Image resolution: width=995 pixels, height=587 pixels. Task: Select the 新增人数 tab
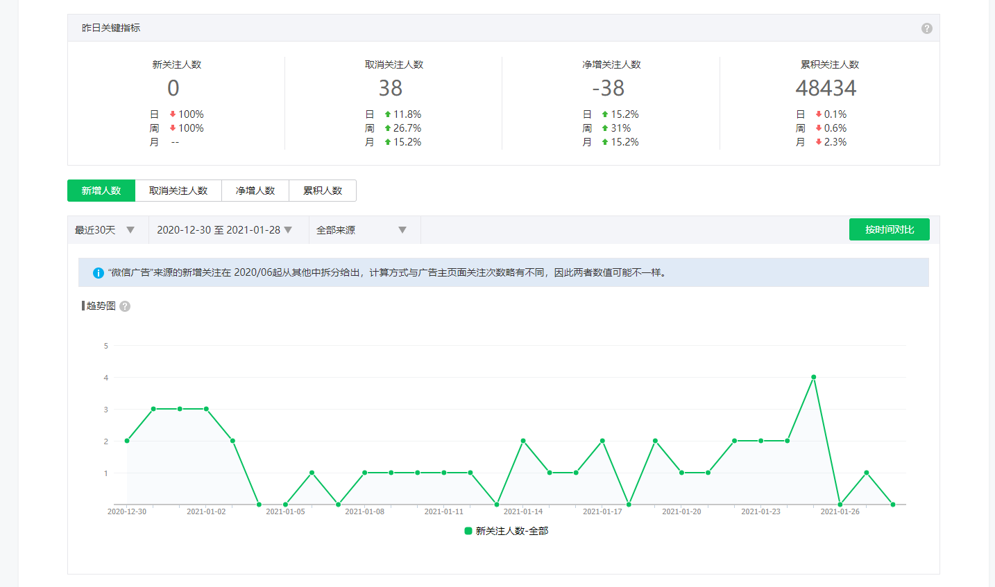(x=101, y=191)
